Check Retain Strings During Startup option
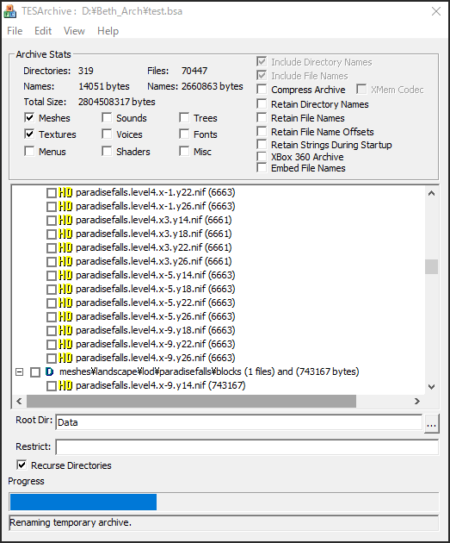Viewport: 450px width, 543px height. pos(262,145)
